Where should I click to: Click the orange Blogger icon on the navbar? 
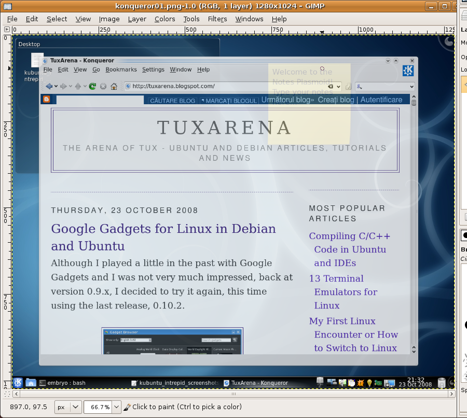tap(47, 99)
